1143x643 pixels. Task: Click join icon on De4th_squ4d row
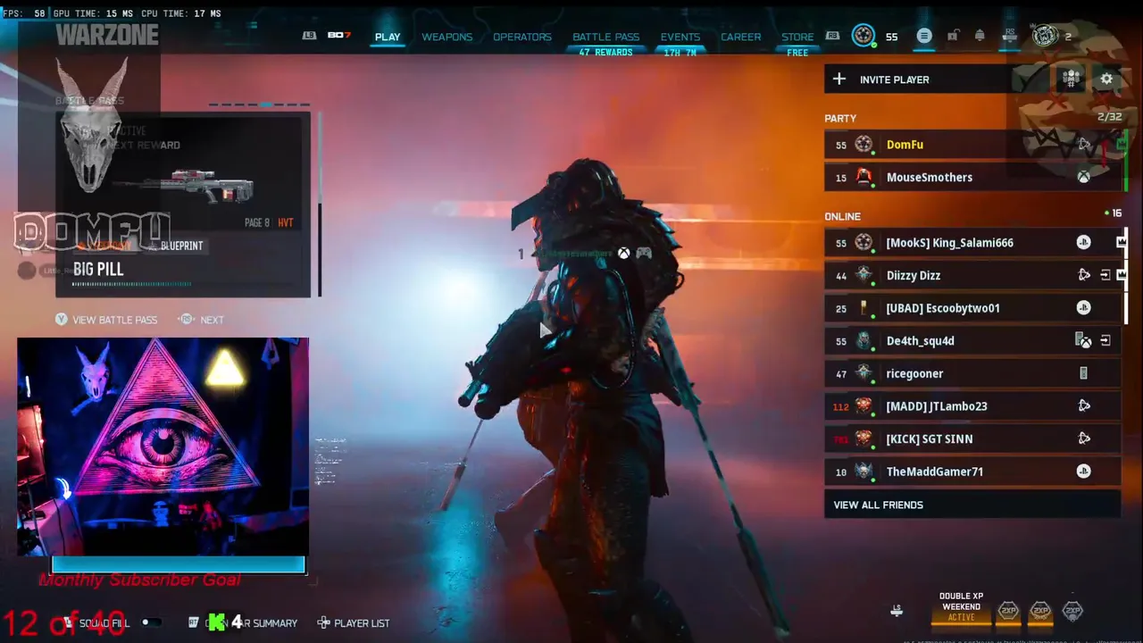coord(1105,340)
